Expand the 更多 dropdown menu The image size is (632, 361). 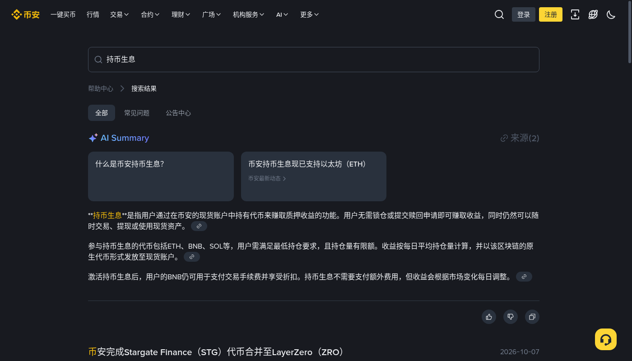coord(310,14)
